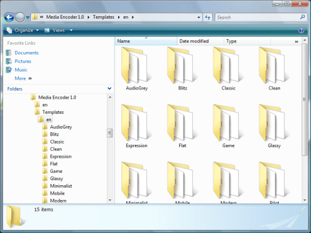Click the Help question mark icon
The image size is (311, 233).
click(301, 30)
